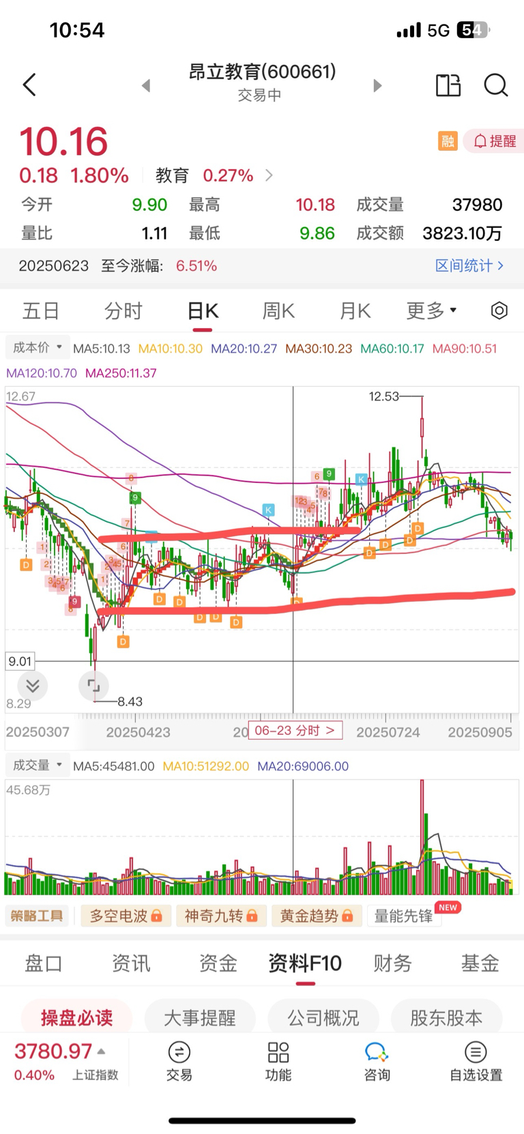Viewport: 524px width, 1134px height.
Task: Tap the blue K marker above 20250623
Action: [x=268, y=510]
